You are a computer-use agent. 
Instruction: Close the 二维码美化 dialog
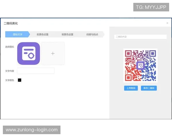(x=167, y=23)
